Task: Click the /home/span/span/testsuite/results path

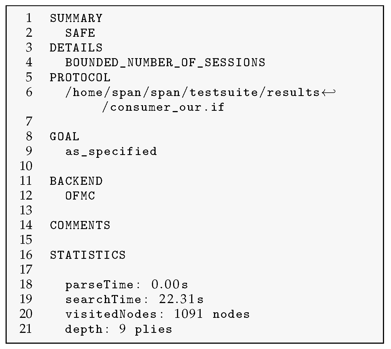Action: point(193,92)
